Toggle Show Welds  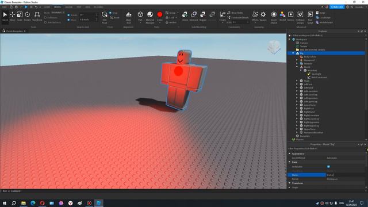tap(235, 13)
